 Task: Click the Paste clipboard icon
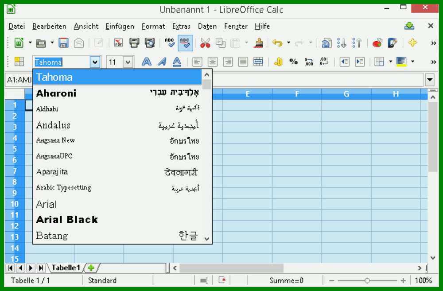(235, 43)
